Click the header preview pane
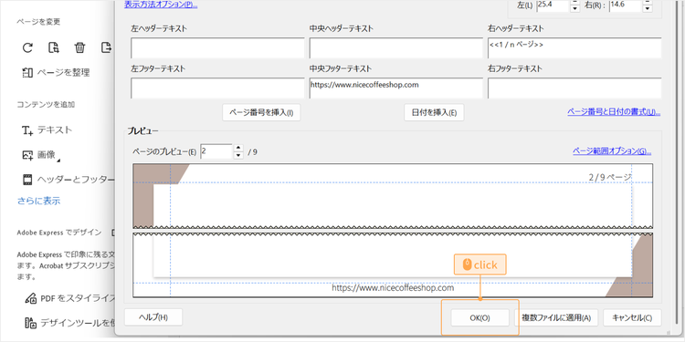The height and width of the screenshot is (342, 685). (x=393, y=196)
